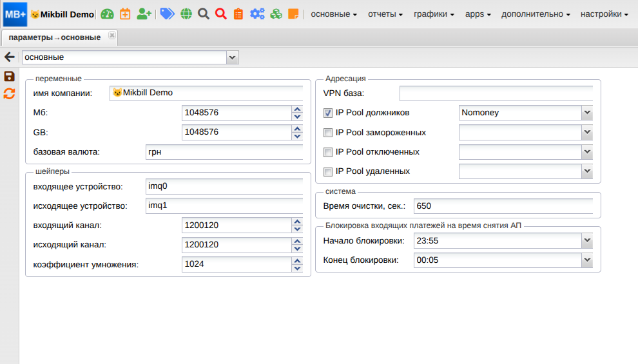Decrease входящий канал with down arrow
The height and width of the screenshot is (364, 638).
pyautogui.click(x=298, y=229)
